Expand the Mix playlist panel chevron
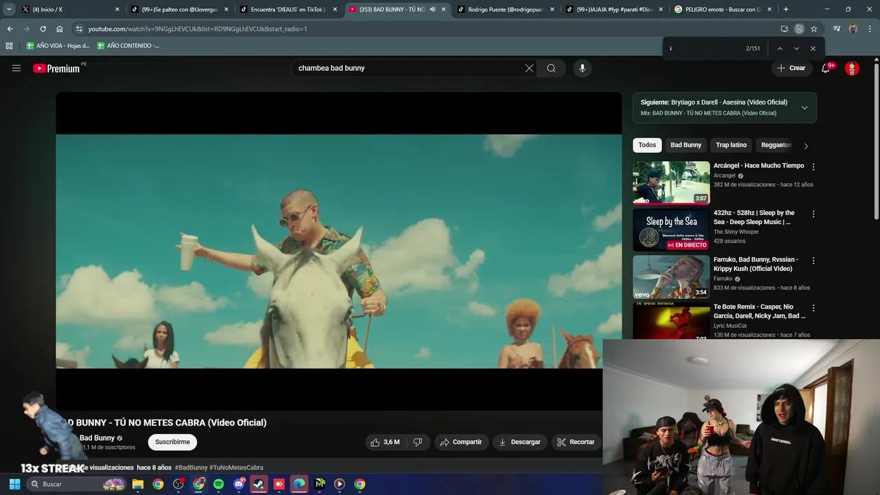880x495 pixels. [804, 107]
